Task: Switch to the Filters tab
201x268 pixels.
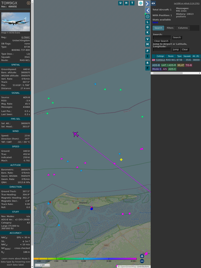Action: [x=170, y=28]
